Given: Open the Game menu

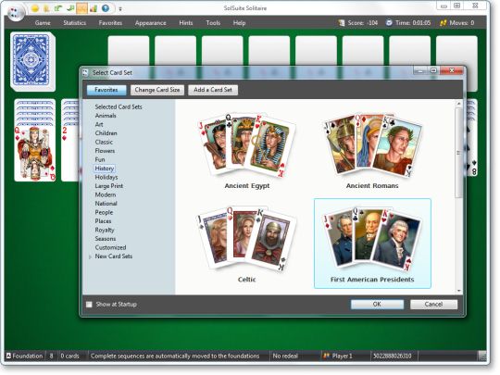Looking at the screenshot, I should pyautogui.click(x=43, y=23).
